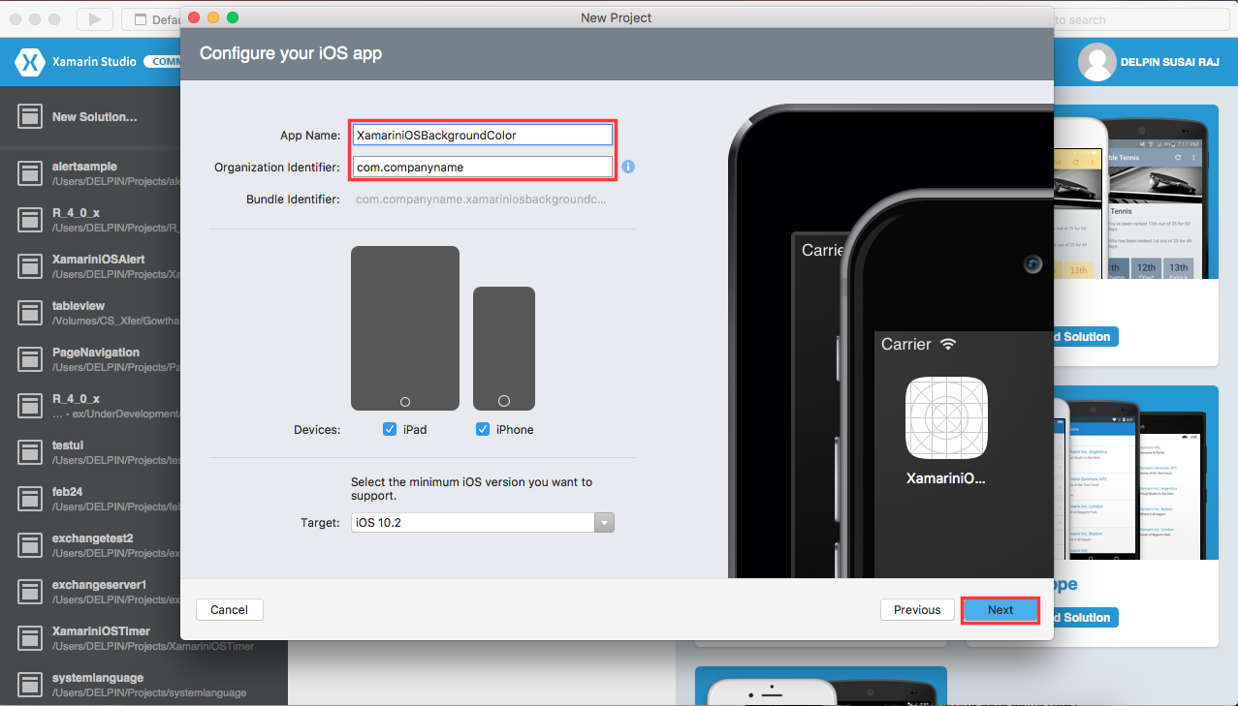Open the alertsample project icon
The width and height of the screenshot is (1238, 706).
[x=29, y=172]
